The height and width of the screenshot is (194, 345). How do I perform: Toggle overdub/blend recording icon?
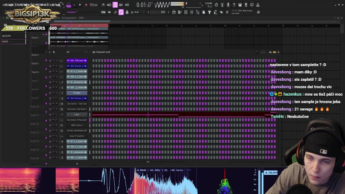click(x=121, y=5)
